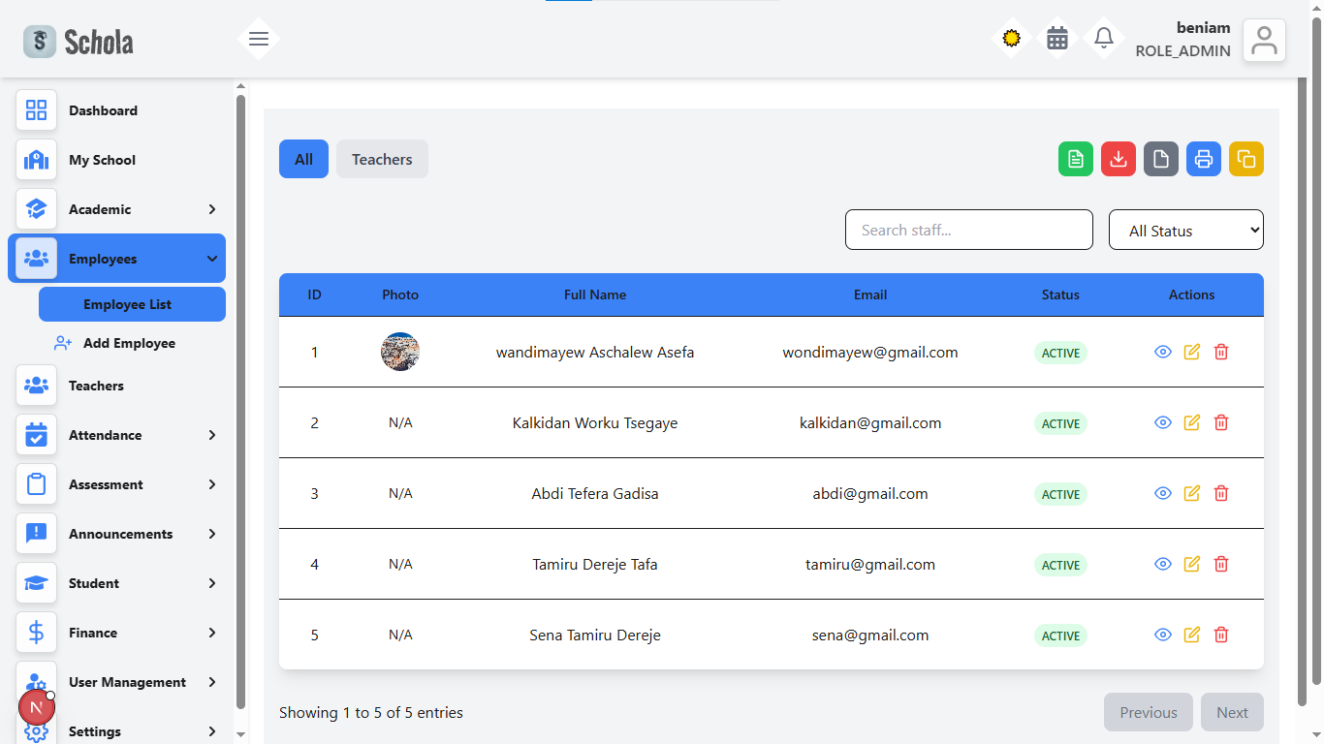Expand the Academic sidebar section
Viewport: 1324px width, 744px height.
click(x=116, y=209)
